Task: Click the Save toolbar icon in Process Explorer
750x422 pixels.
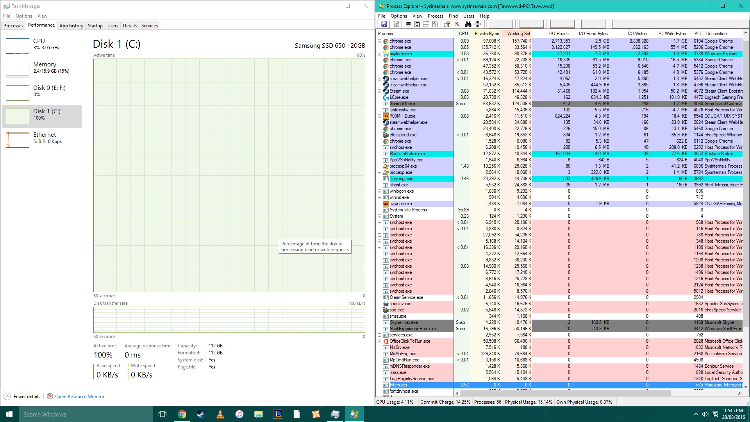Action: [x=384, y=24]
